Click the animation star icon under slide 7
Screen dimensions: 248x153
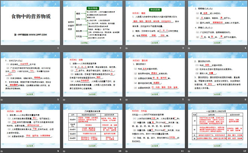point(127,100)
